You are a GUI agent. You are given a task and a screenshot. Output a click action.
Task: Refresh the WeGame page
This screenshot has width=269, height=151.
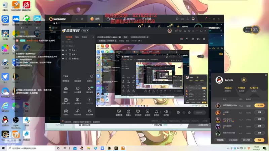(82, 19)
